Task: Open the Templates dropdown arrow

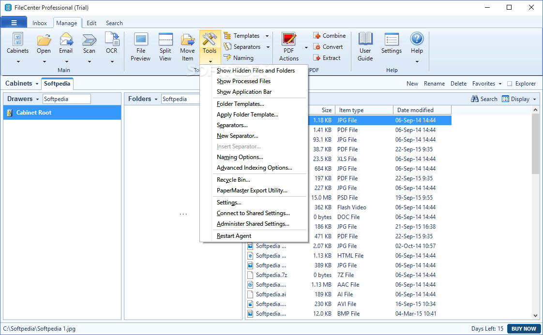Action: (x=267, y=36)
